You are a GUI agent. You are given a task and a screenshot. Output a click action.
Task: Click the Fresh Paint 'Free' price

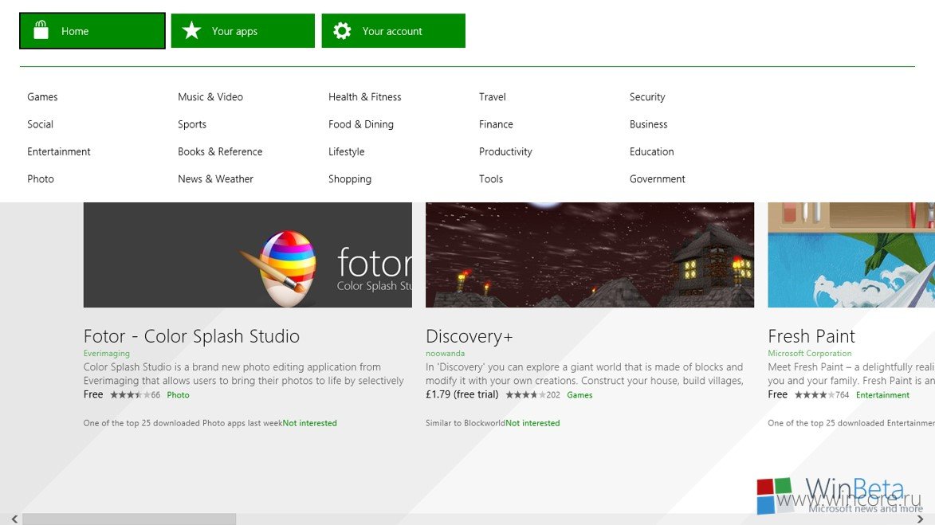(778, 394)
